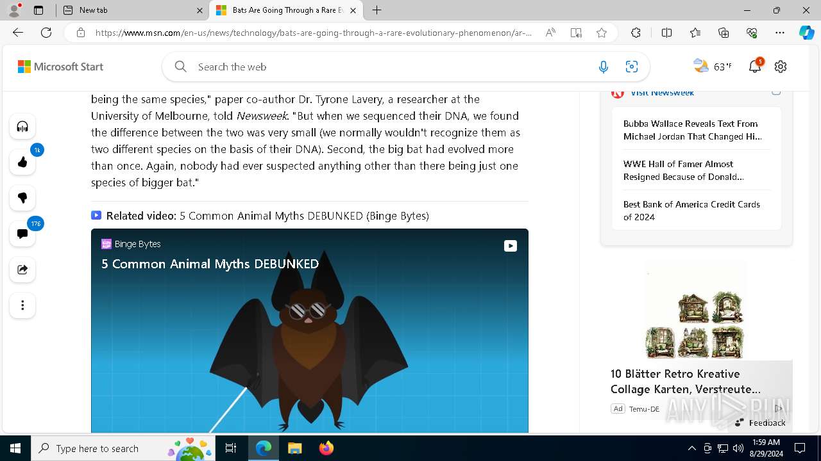Open Task View on taskbar

tap(231, 448)
